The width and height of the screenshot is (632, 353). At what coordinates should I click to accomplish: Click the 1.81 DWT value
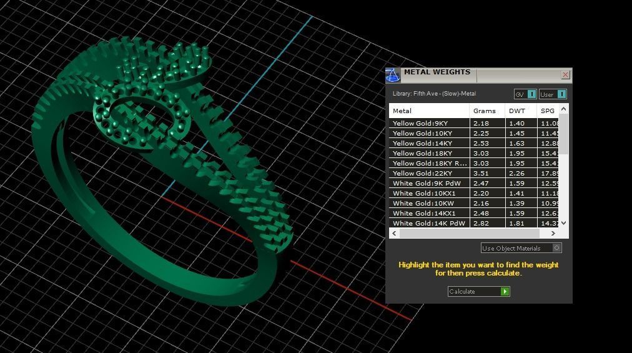coord(516,223)
